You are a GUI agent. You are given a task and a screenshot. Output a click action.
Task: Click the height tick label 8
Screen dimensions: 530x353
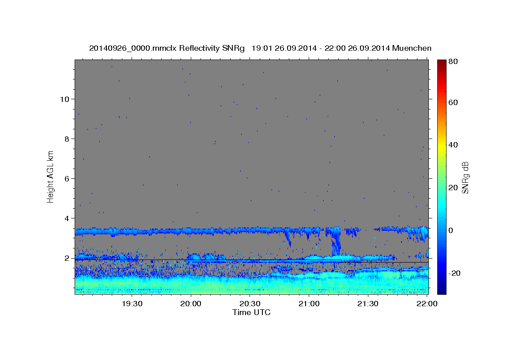tap(67, 139)
